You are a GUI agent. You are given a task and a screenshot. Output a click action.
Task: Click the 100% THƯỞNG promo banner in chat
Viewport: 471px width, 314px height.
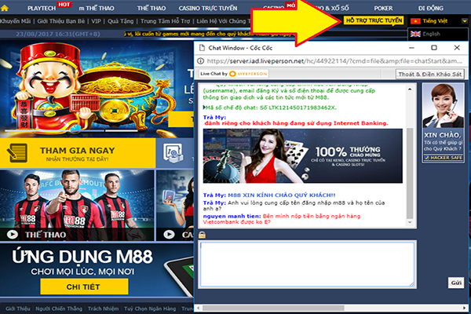[x=302, y=156]
